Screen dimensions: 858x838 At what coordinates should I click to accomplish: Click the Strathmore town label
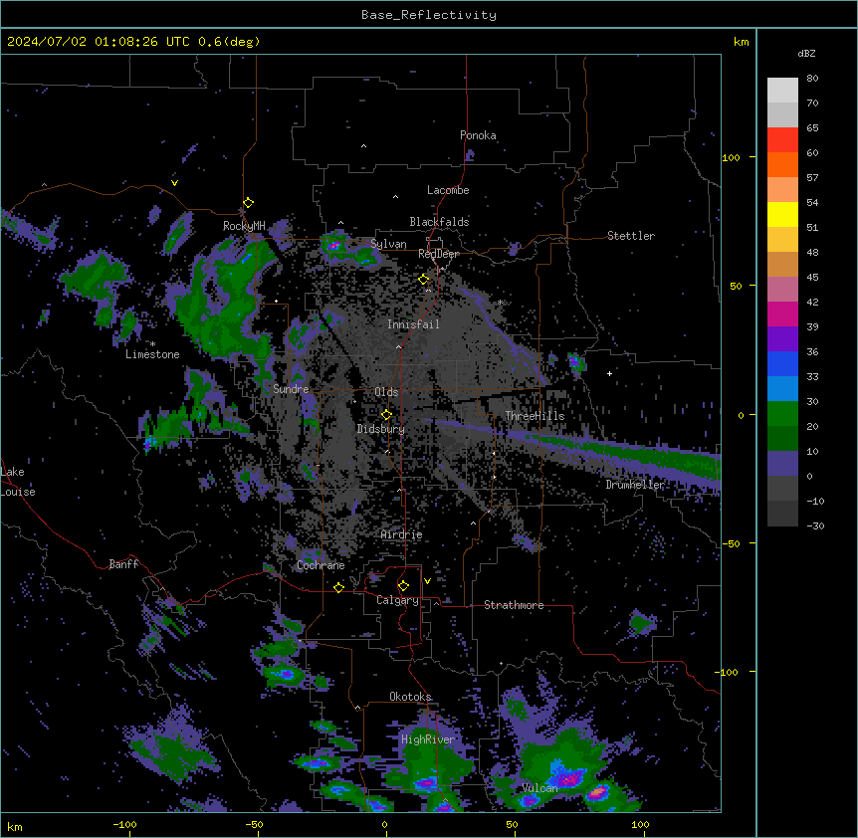(514, 605)
